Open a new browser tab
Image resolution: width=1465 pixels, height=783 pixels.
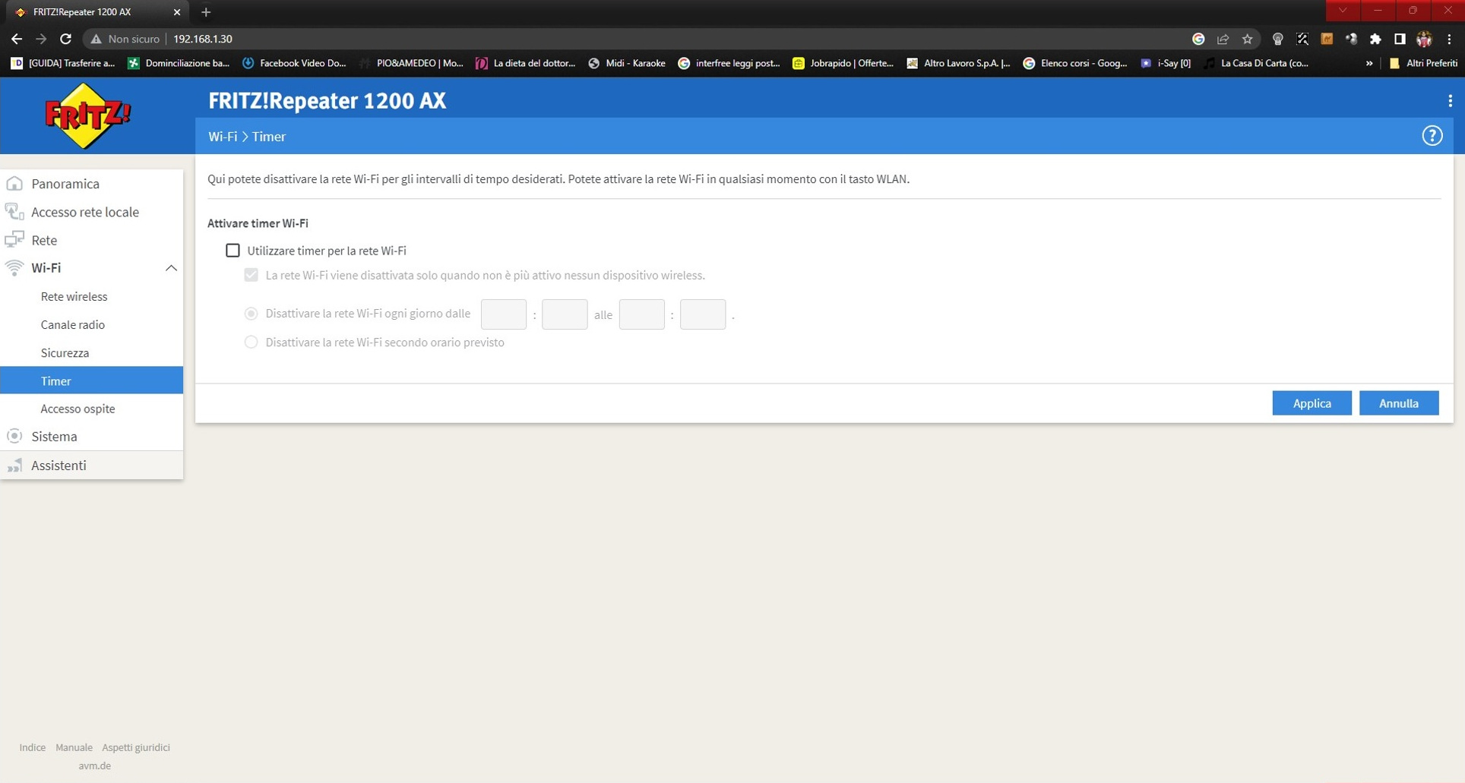(206, 12)
